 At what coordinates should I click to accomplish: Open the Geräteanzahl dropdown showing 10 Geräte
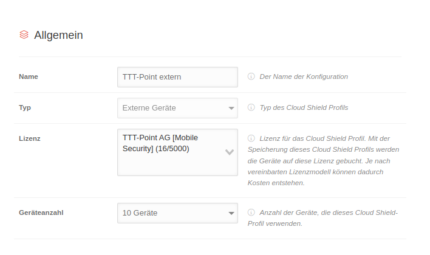[170, 213]
